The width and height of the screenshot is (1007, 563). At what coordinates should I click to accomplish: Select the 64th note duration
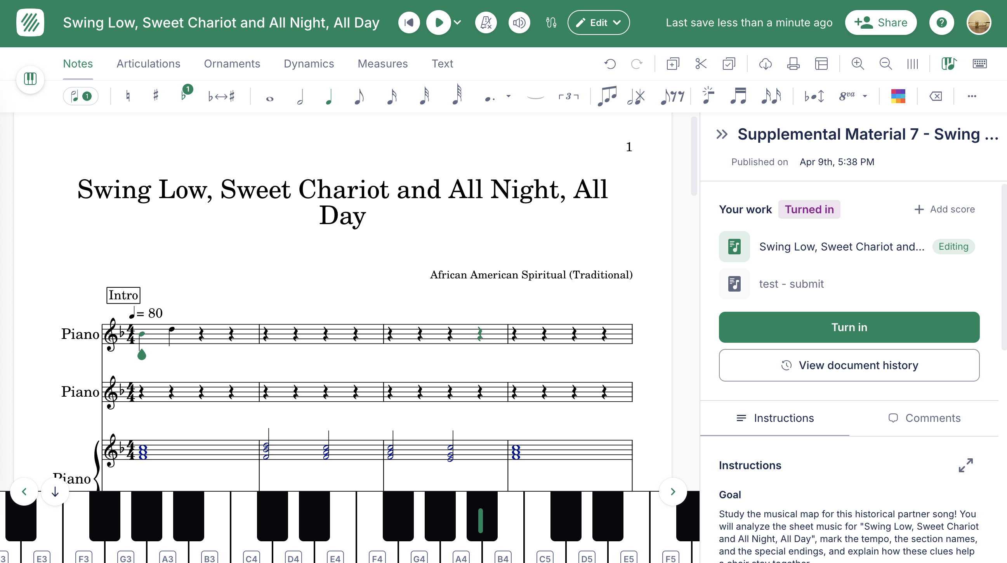[x=457, y=95]
